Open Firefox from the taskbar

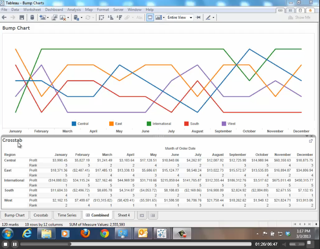click(x=85, y=234)
